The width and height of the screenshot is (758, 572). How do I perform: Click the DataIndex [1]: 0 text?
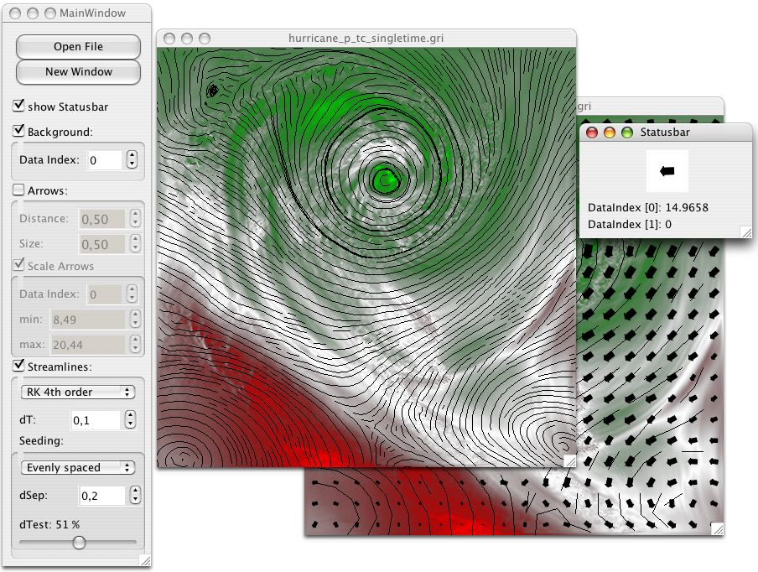pos(630,224)
